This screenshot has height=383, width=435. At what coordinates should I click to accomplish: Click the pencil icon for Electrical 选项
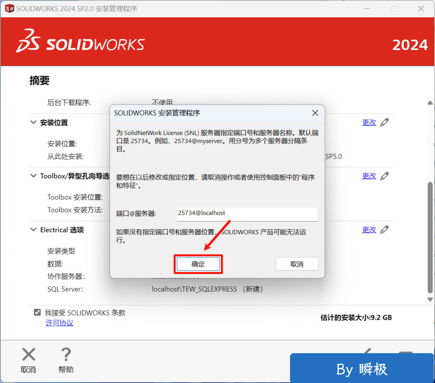point(384,230)
